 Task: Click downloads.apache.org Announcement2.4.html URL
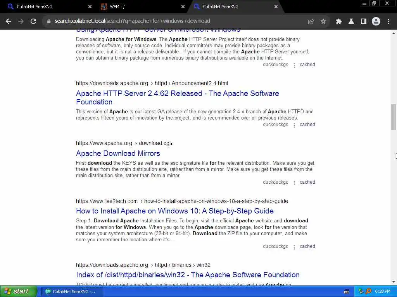152,83
